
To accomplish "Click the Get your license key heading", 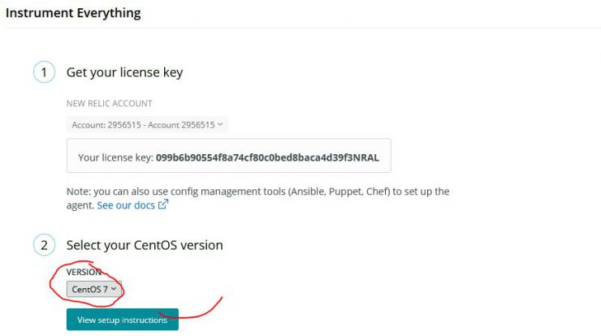I will coord(124,72).
